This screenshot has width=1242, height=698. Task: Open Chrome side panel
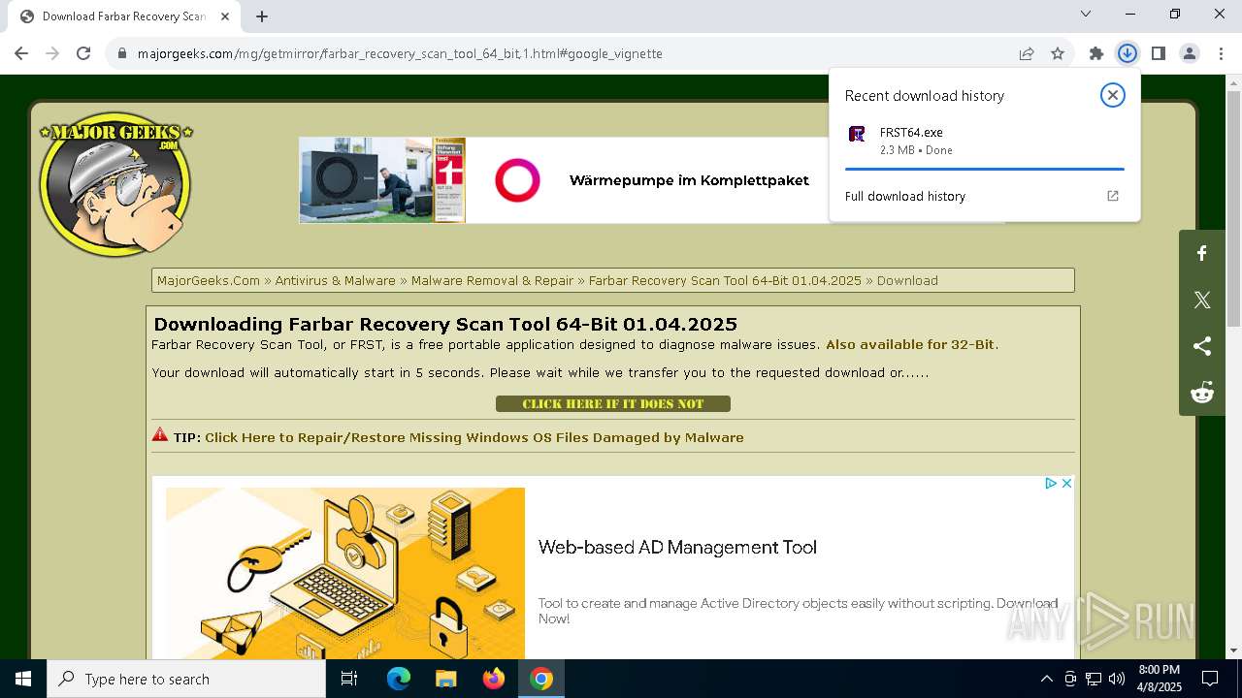click(1158, 53)
